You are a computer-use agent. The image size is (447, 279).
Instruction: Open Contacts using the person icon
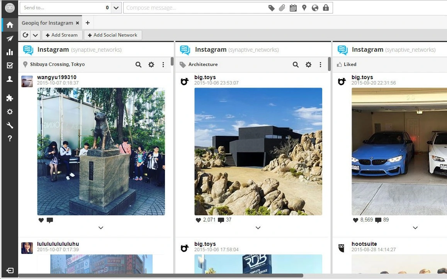pyautogui.click(x=10, y=79)
